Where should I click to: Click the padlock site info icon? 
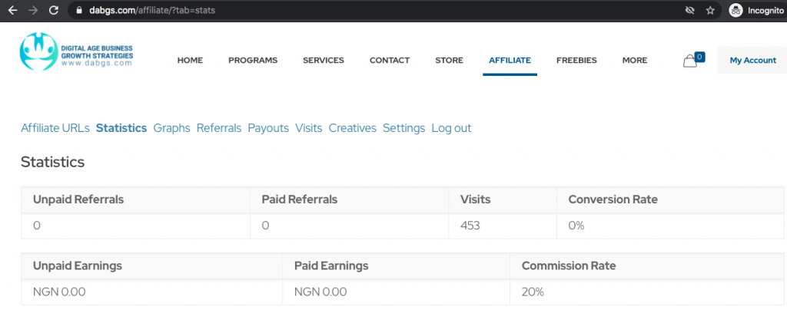78,10
